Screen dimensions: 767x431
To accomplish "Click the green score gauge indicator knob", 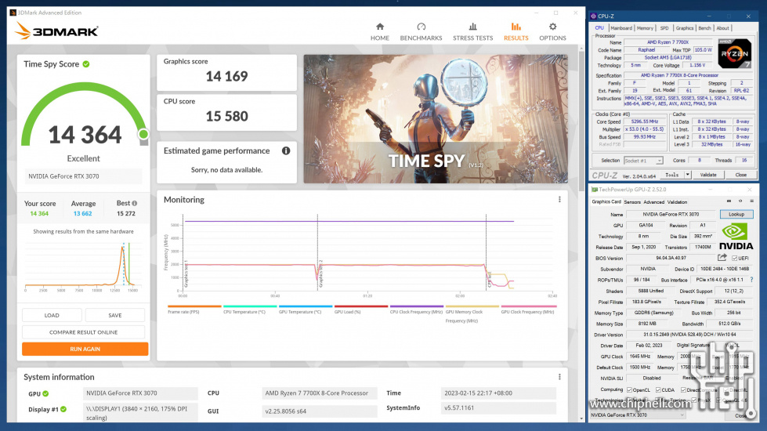I will 143,134.
